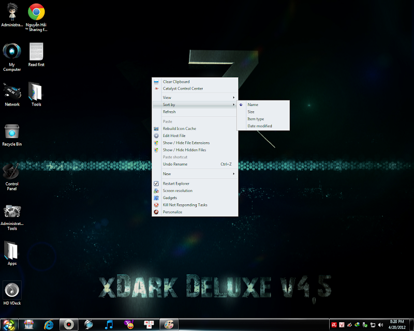Click the Windows Start orb
Viewport: 414px width, 331px height.
9,325
